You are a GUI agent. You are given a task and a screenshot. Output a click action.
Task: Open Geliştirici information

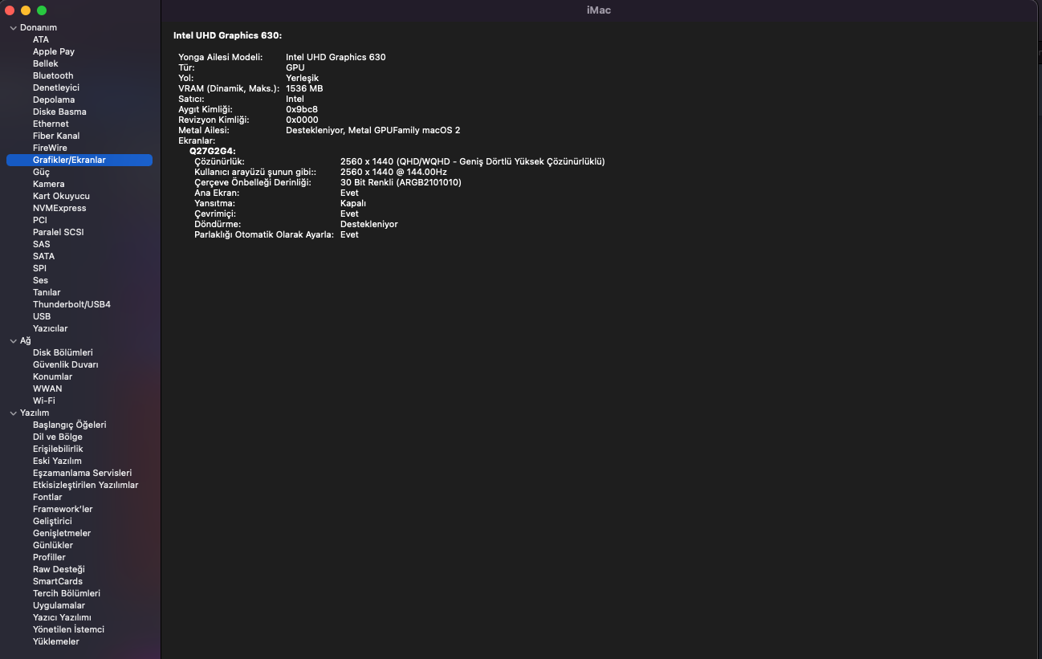tap(52, 521)
